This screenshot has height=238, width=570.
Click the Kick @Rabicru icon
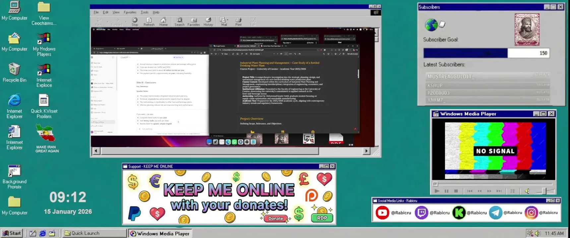(459, 213)
